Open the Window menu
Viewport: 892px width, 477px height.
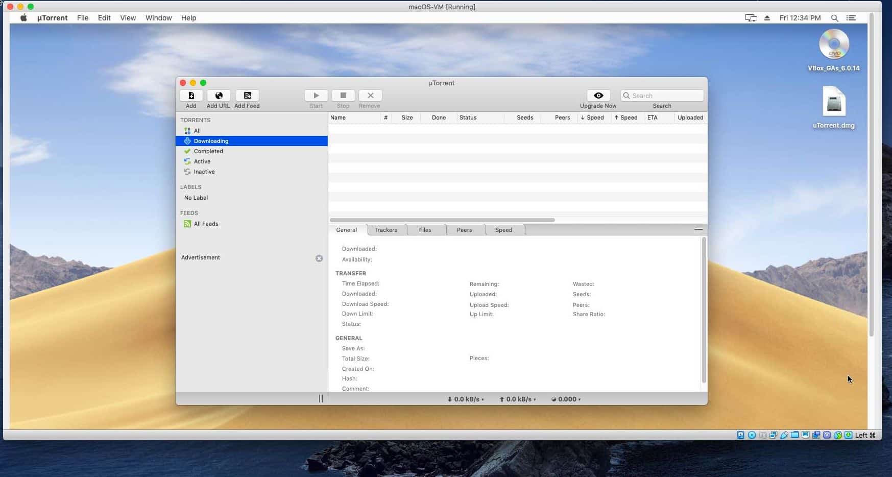[159, 18]
